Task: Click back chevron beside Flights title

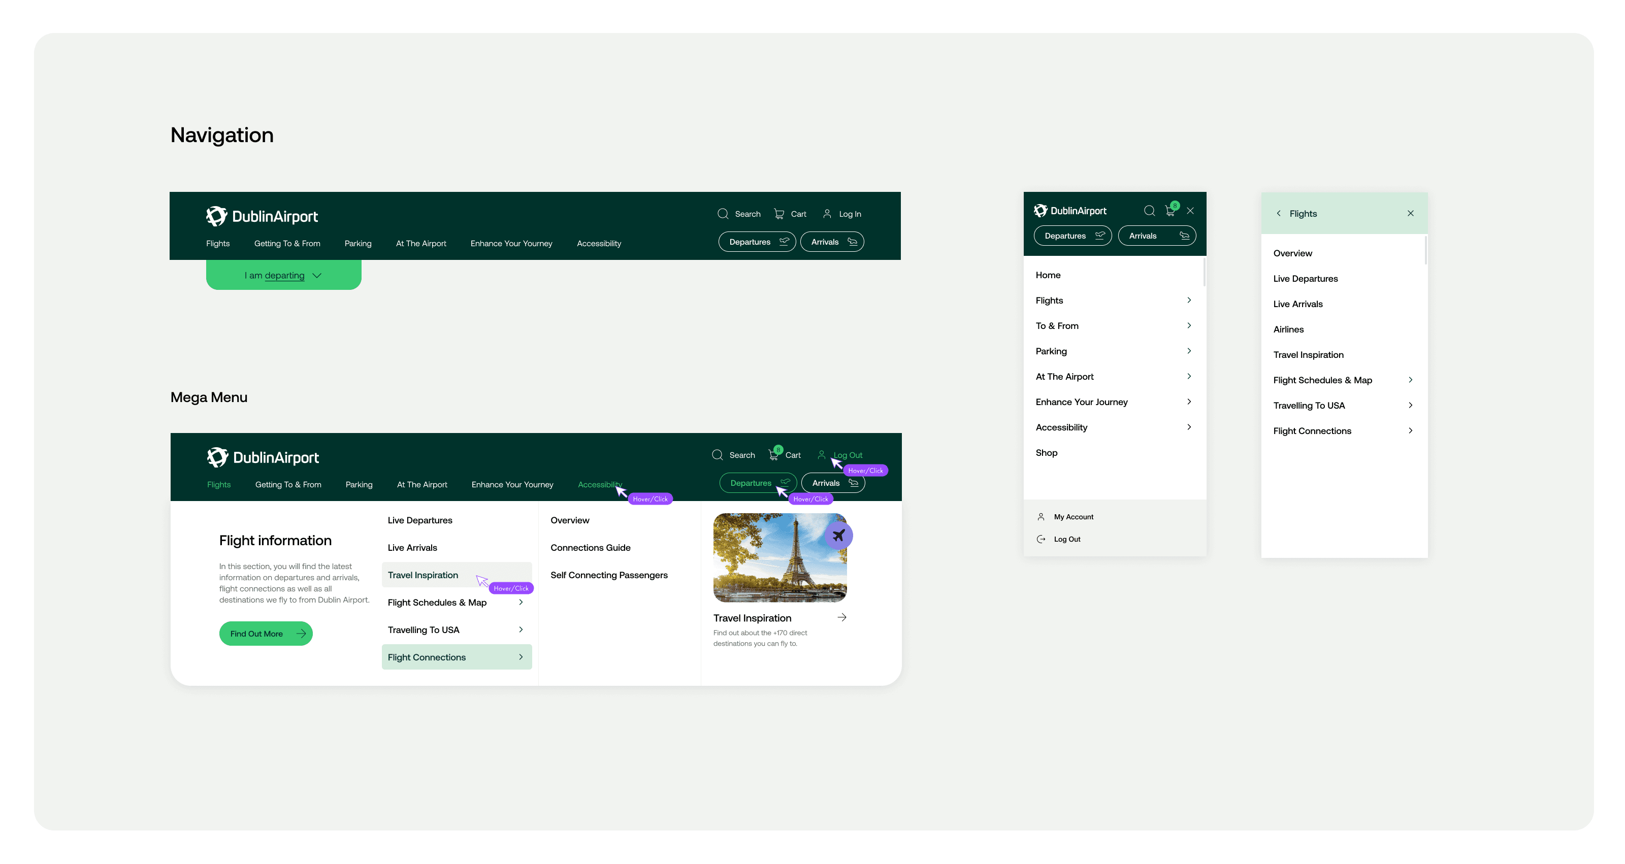Action: point(1279,213)
